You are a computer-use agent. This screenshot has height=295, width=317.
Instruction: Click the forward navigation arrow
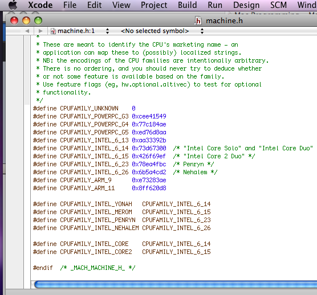click(x=40, y=31)
